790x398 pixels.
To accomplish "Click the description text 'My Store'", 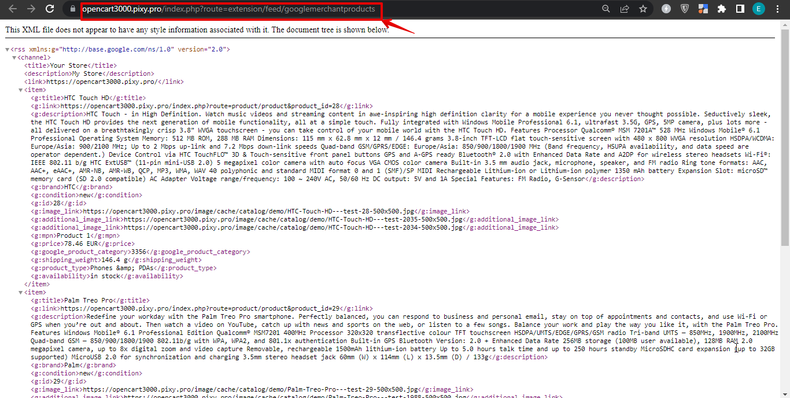I will pos(86,74).
